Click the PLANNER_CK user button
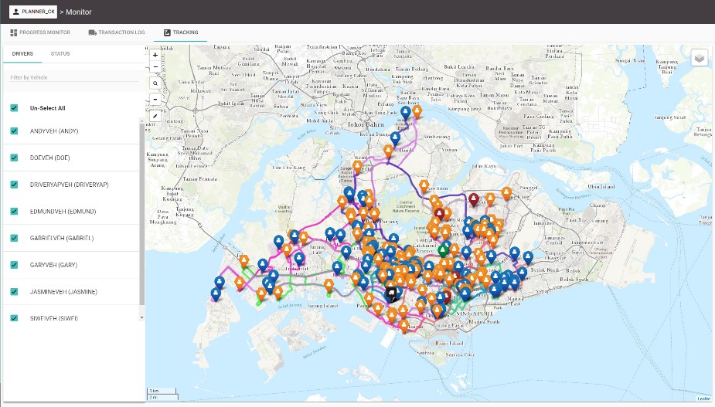The height and width of the screenshot is (407, 715). coord(34,12)
